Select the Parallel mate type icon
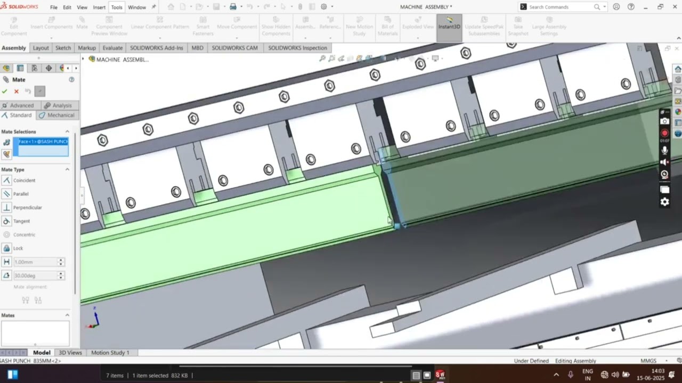The width and height of the screenshot is (682, 383). (6, 194)
